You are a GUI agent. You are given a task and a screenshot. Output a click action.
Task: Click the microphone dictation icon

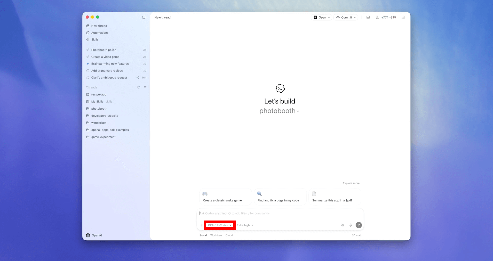click(x=351, y=225)
